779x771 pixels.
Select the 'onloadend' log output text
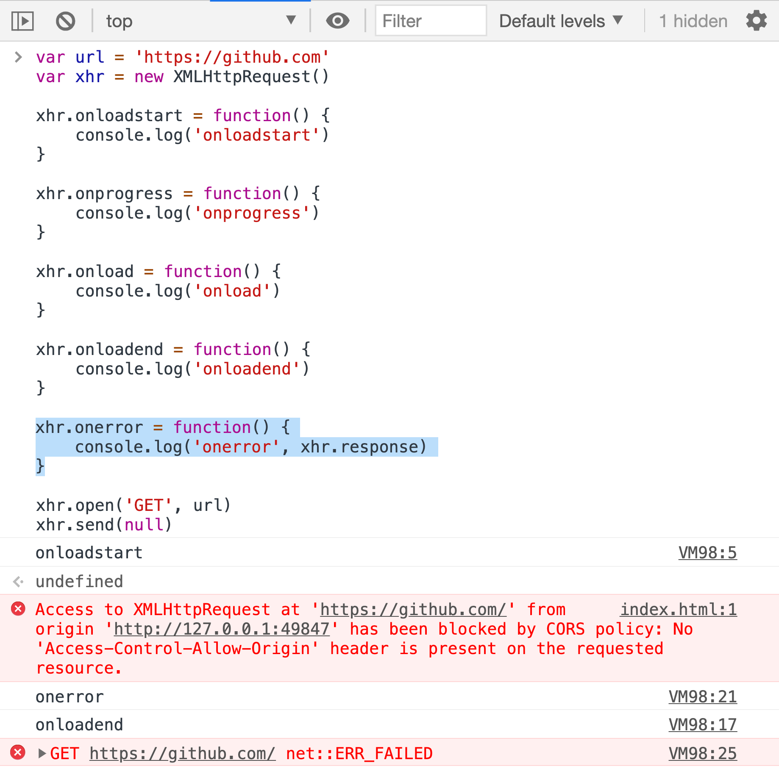(x=79, y=724)
